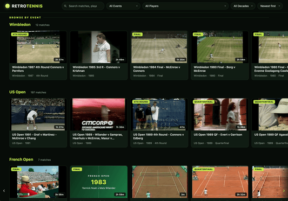This screenshot has height=201, width=288.
Task: Open Wimbledon 1984 Final McEnroe v Connors thumbnail
Action: 159,47
